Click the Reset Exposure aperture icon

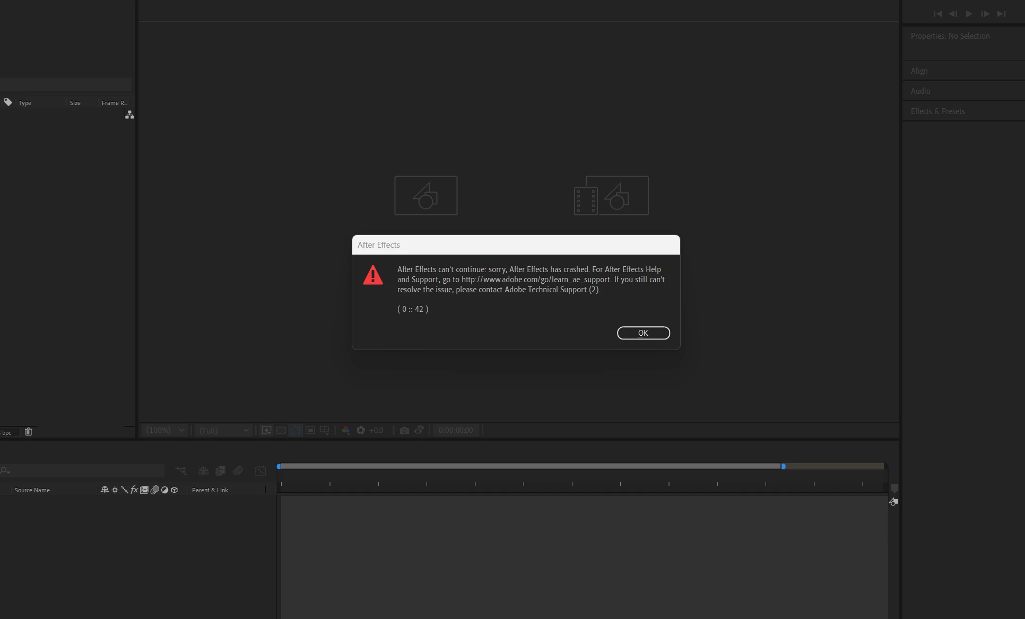(x=361, y=430)
